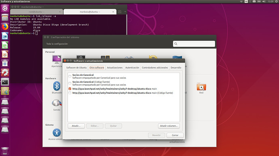Click Añadir volumen... button
The image size is (279, 156).
169,126
